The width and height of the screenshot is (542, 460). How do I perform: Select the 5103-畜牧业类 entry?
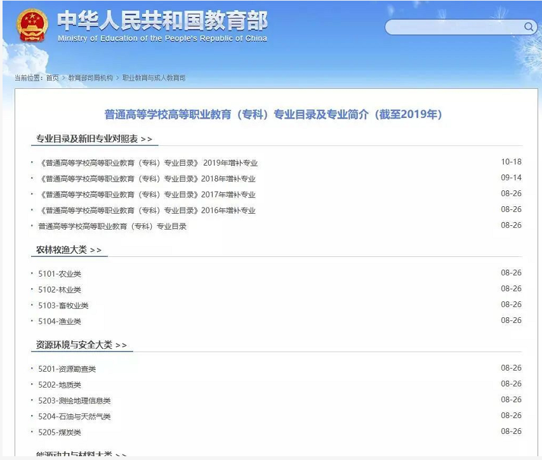[x=63, y=306]
